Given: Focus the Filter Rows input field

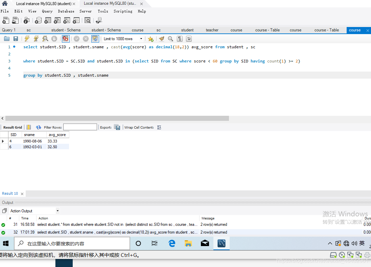Looking at the screenshot, I should tap(80, 127).
